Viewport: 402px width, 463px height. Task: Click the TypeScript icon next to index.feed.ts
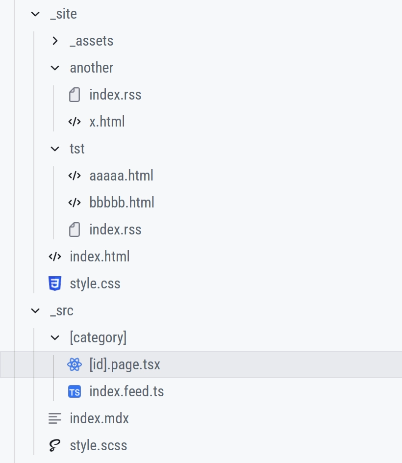point(75,391)
